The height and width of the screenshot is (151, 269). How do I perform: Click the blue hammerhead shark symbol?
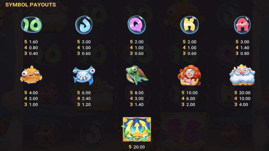point(84,75)
